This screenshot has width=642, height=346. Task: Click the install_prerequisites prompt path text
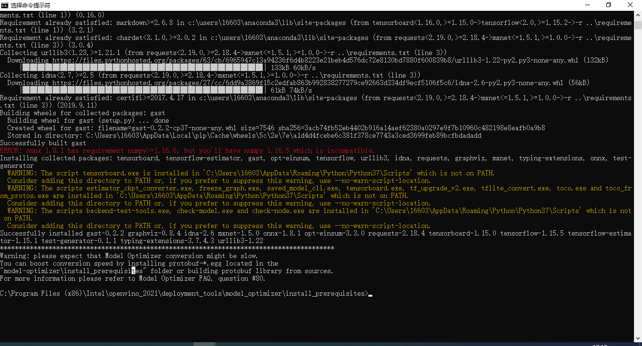click(x=183, y=293)
